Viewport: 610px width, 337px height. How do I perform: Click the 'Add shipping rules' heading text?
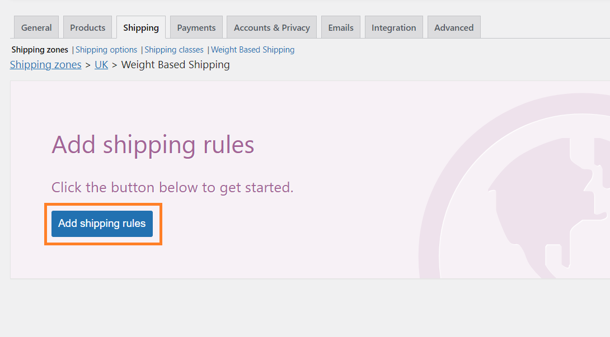[x=153, y=145]
